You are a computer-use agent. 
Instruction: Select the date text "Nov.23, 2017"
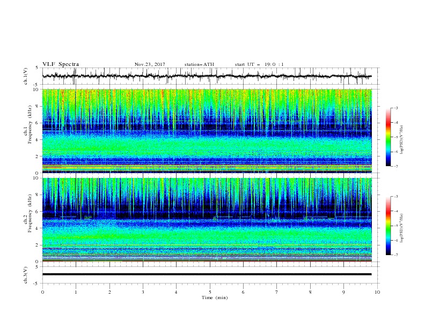tap(150, 64)
